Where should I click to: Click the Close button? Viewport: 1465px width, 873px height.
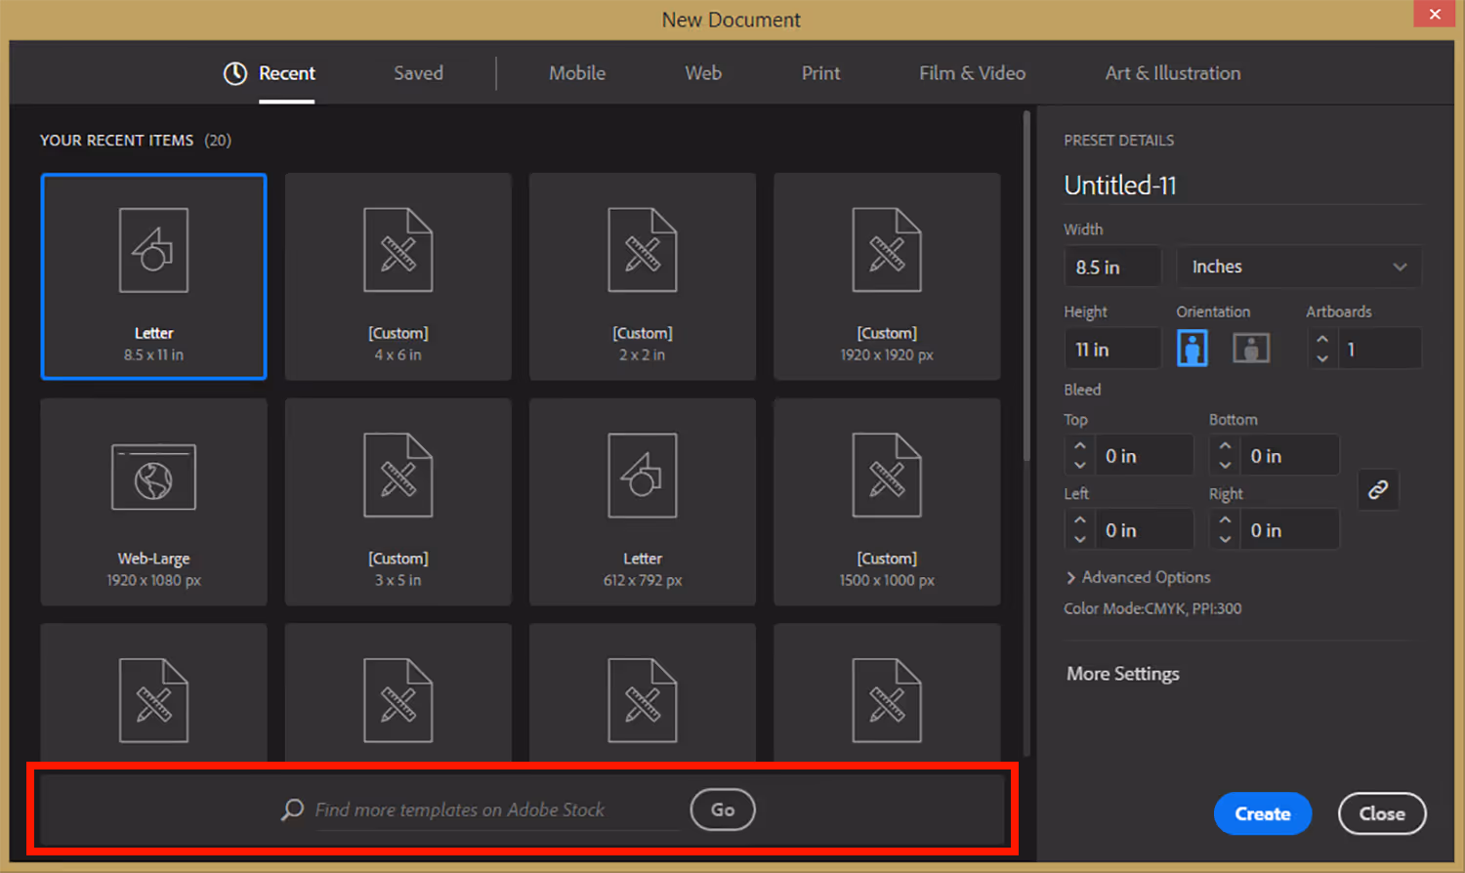[x=1382, y=813]
